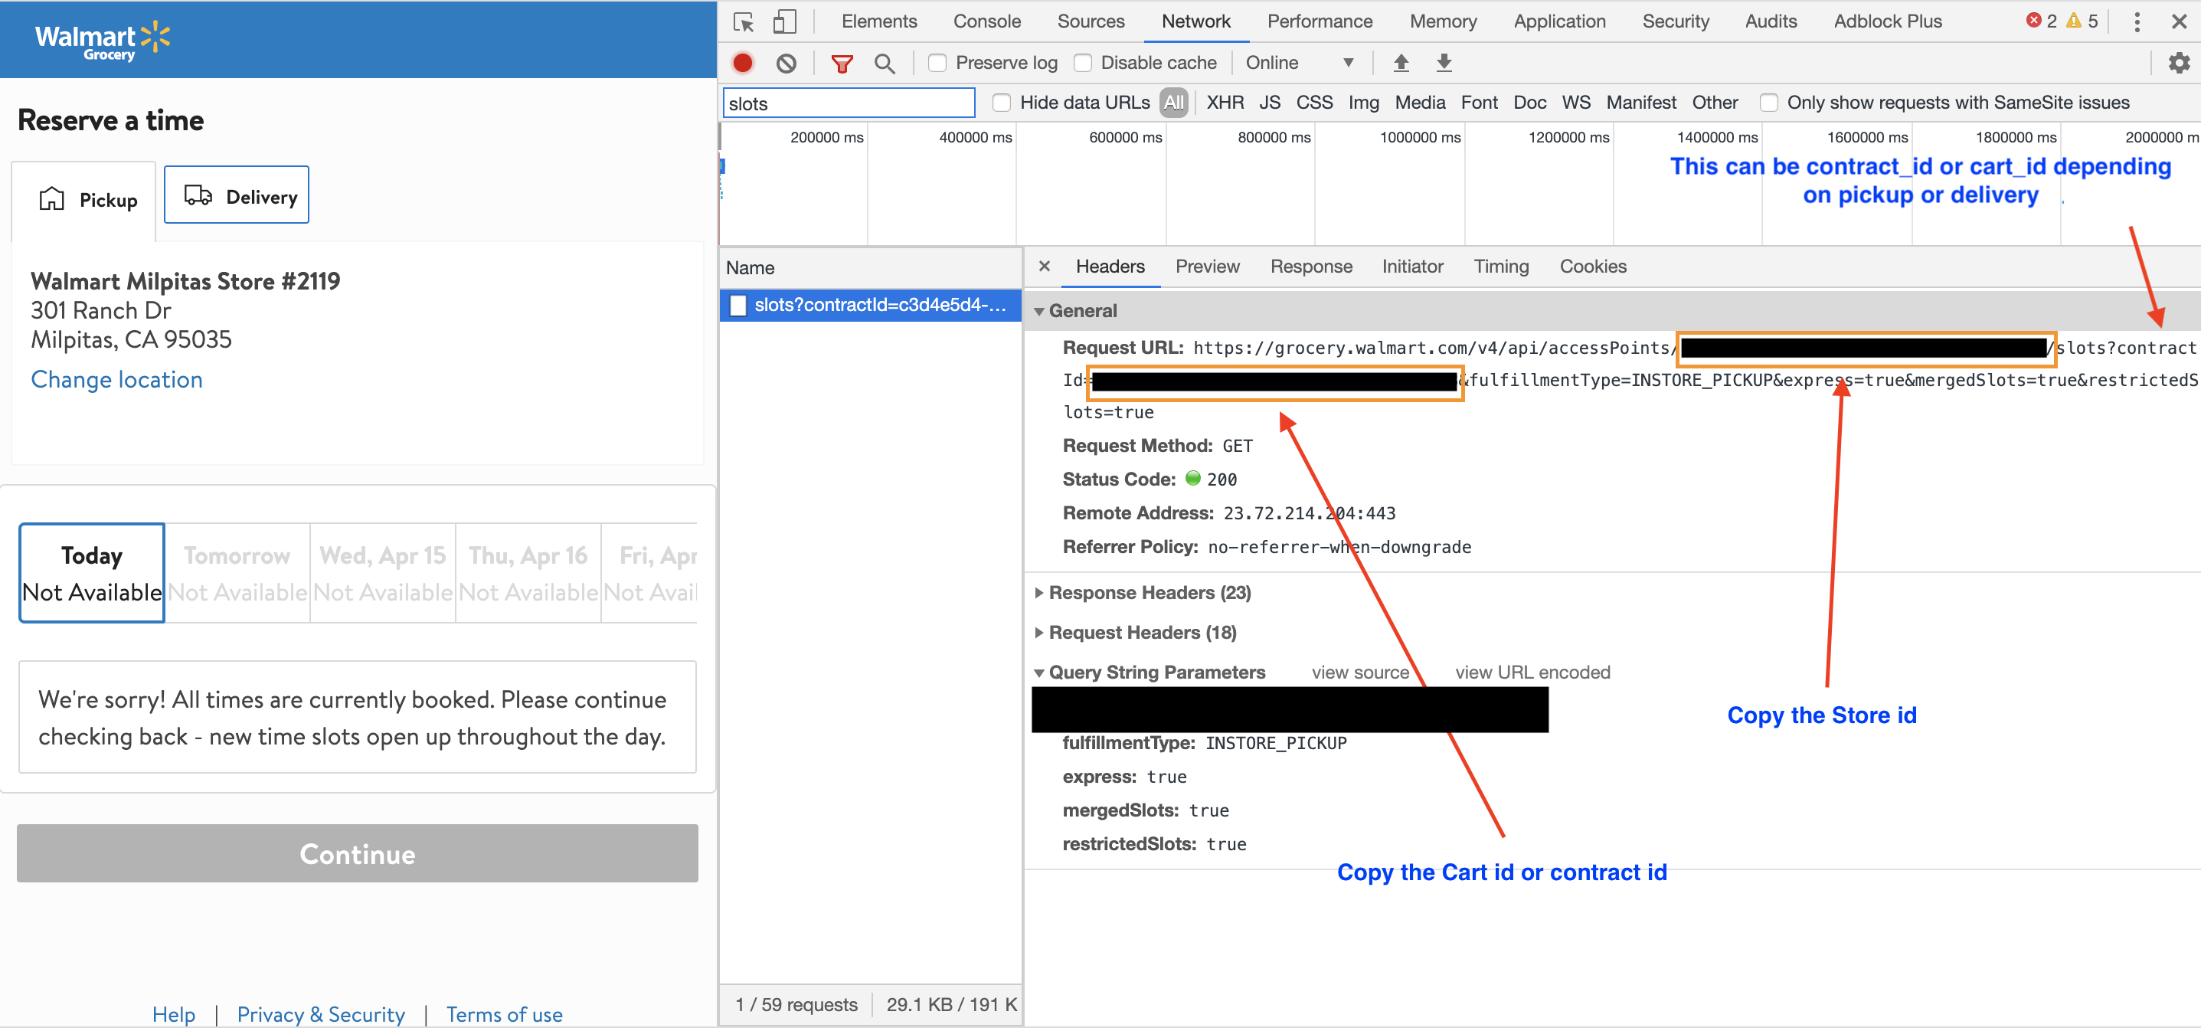Screen dimensions: 2201x1031
Task: Select the All filter type
Action: click(x=1173, y=103)
